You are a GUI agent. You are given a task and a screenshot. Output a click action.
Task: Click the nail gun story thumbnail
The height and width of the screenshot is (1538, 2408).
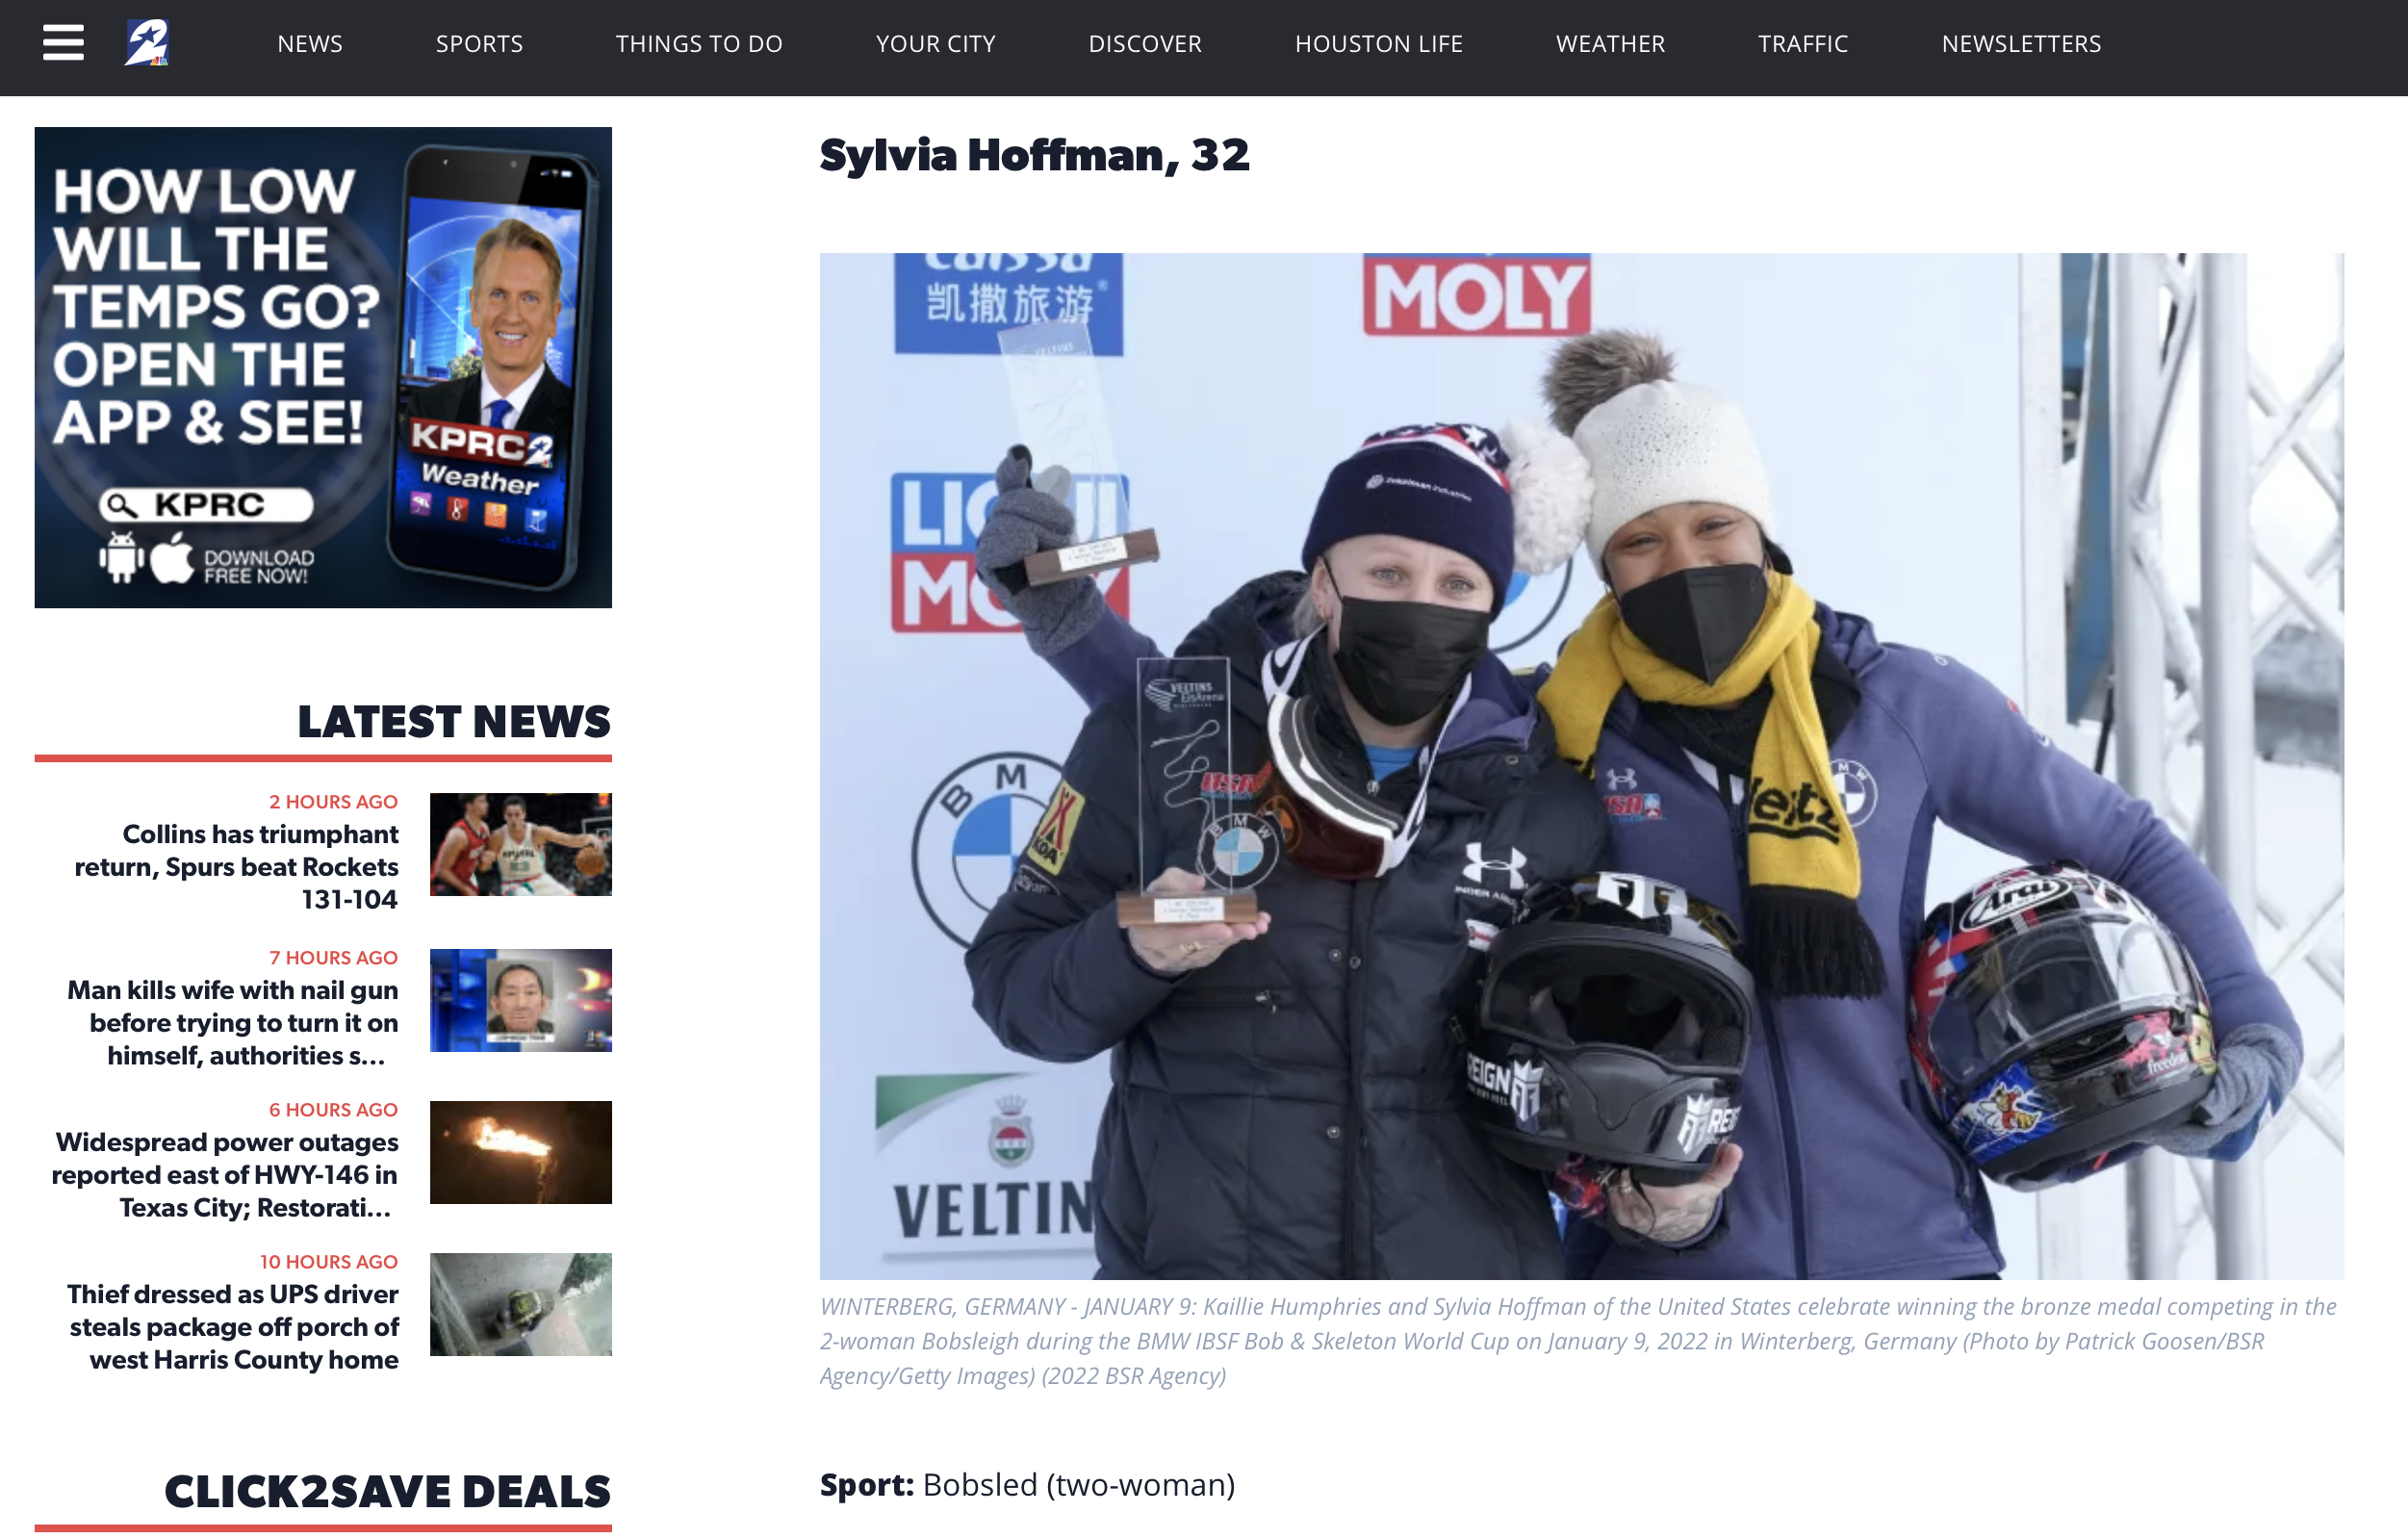(x=520, y=1000)
